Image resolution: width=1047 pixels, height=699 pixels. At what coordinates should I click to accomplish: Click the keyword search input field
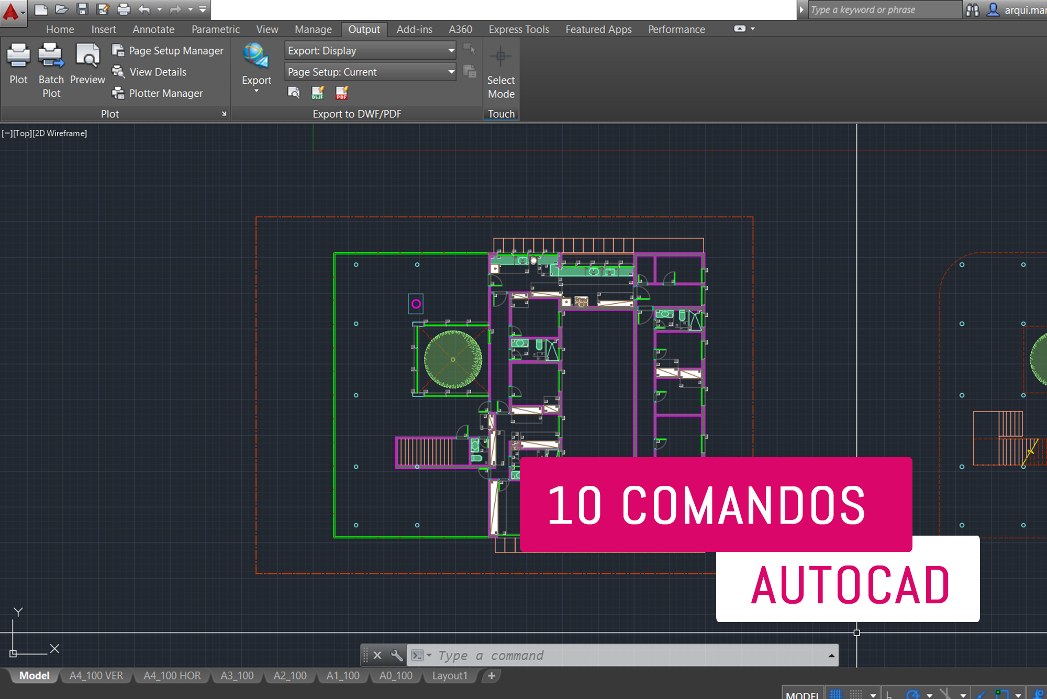tap(885, 9)
